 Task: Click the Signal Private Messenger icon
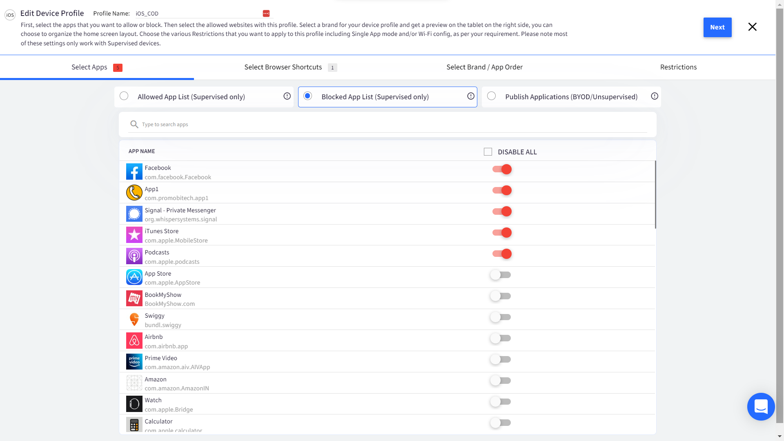coord(134,214)
